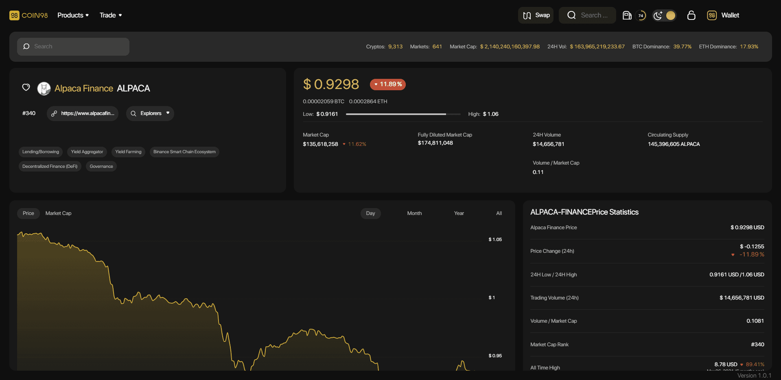Click the Swap icon
Viewport: 781px width, 380px height.
(527, 15)
